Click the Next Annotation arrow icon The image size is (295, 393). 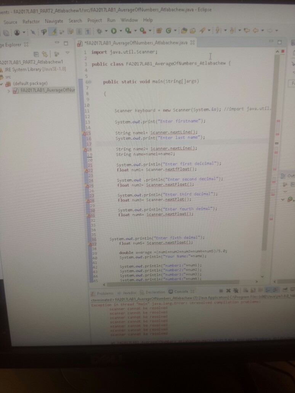(x=218, y=30)
